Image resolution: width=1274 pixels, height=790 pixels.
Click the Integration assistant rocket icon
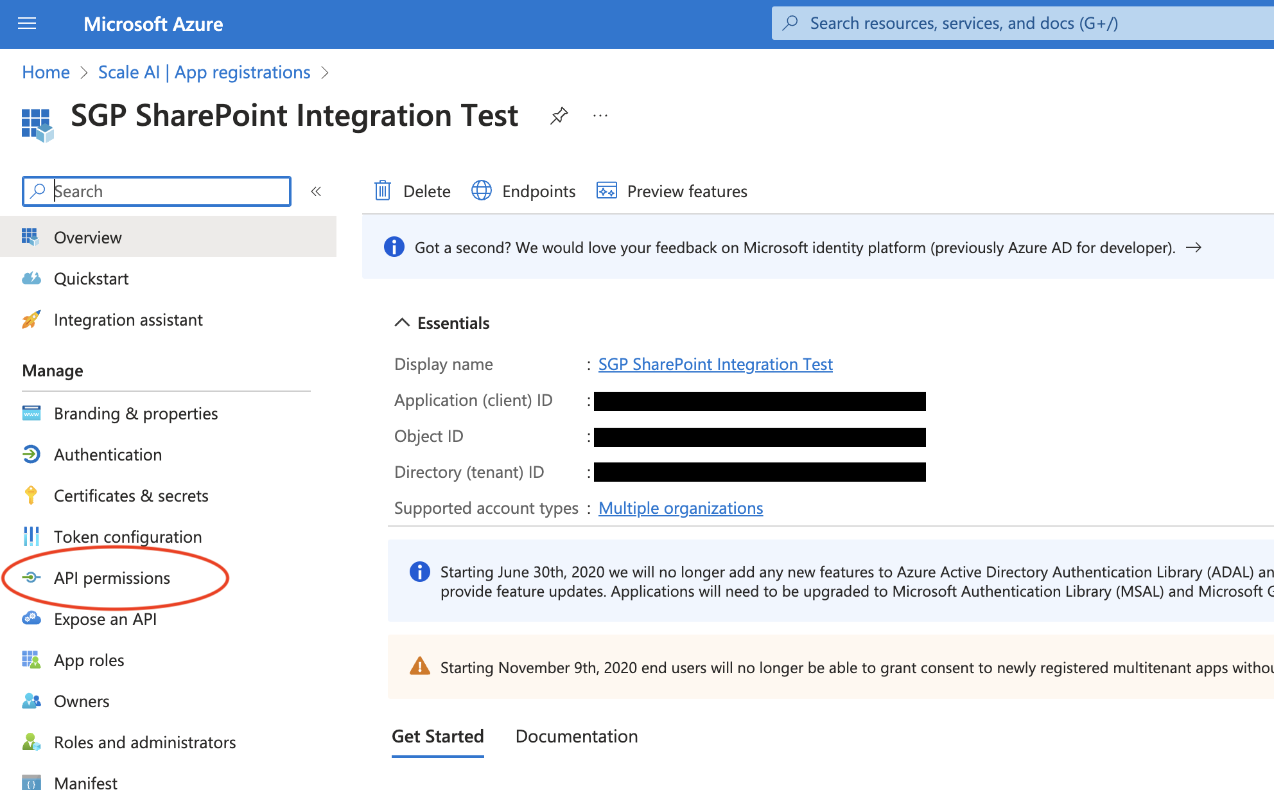click(31, 319)
